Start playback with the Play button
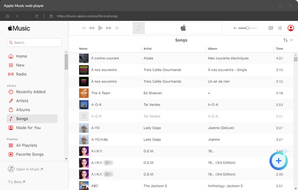Viewport: 298px width, 190px height. (100, 28)
